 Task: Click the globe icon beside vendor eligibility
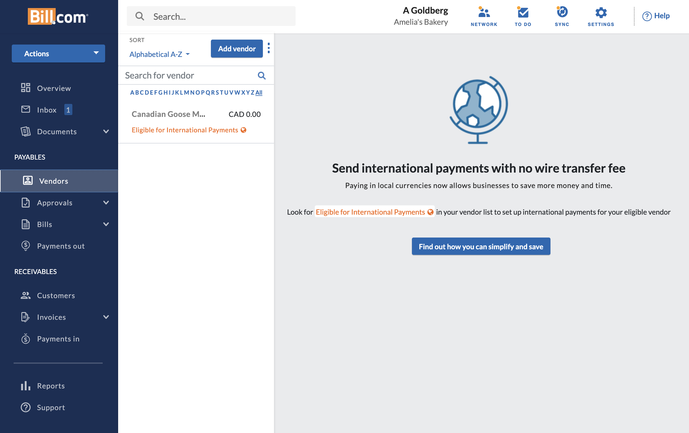tap(244, 130)
